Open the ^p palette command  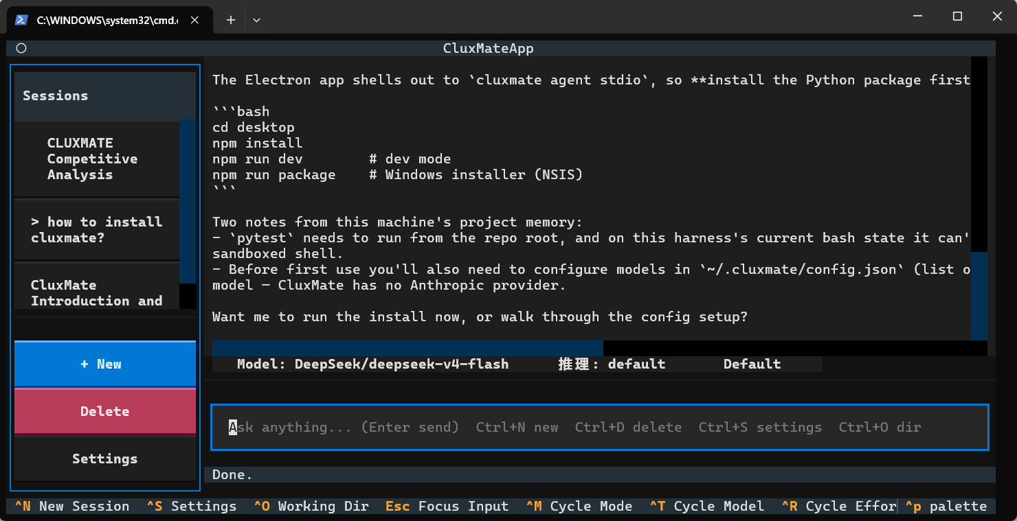coord(946,506)
